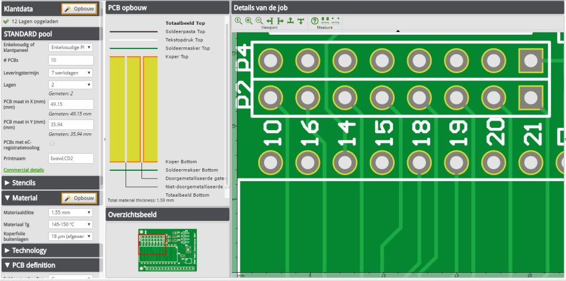Image resolution: width=566 pixels, height=281 pixels.
Task: Select the pad-to-pad measure tool
Action: [x=325, y=20]
